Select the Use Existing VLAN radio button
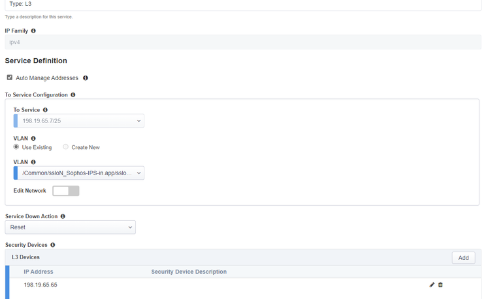This screenshot has height=299, width=490. (16, 147)
